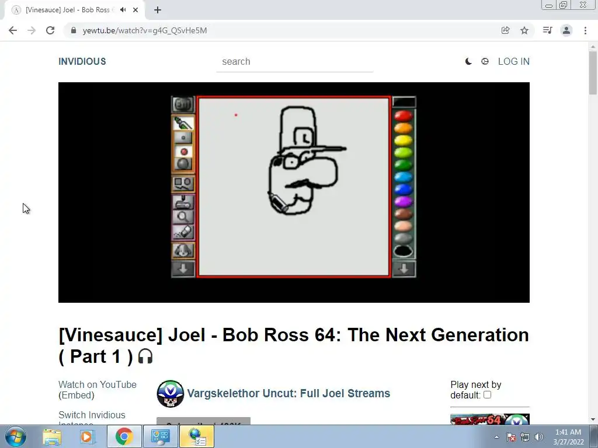Image resolution: width=598 pixels, height=448 pixels.
Task: Pick the dark blue paint color
Action: (x=403, y=189)
